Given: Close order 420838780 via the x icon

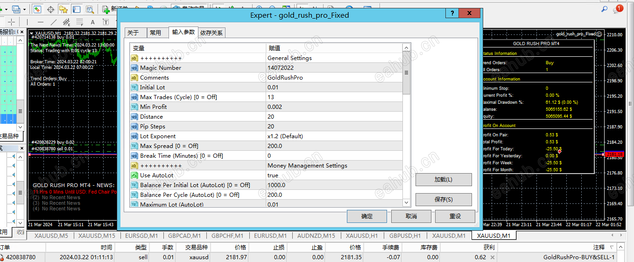Looking at the screenshot, I should [x=492, y=257].
